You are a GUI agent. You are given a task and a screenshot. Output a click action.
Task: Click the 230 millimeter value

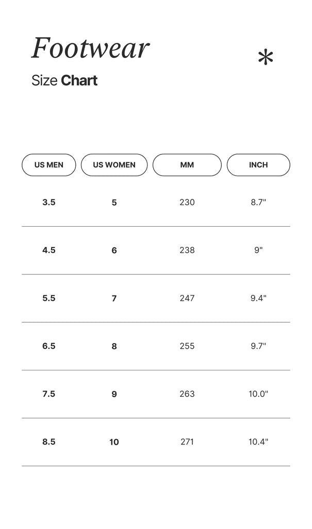click(x=187, y=203)
